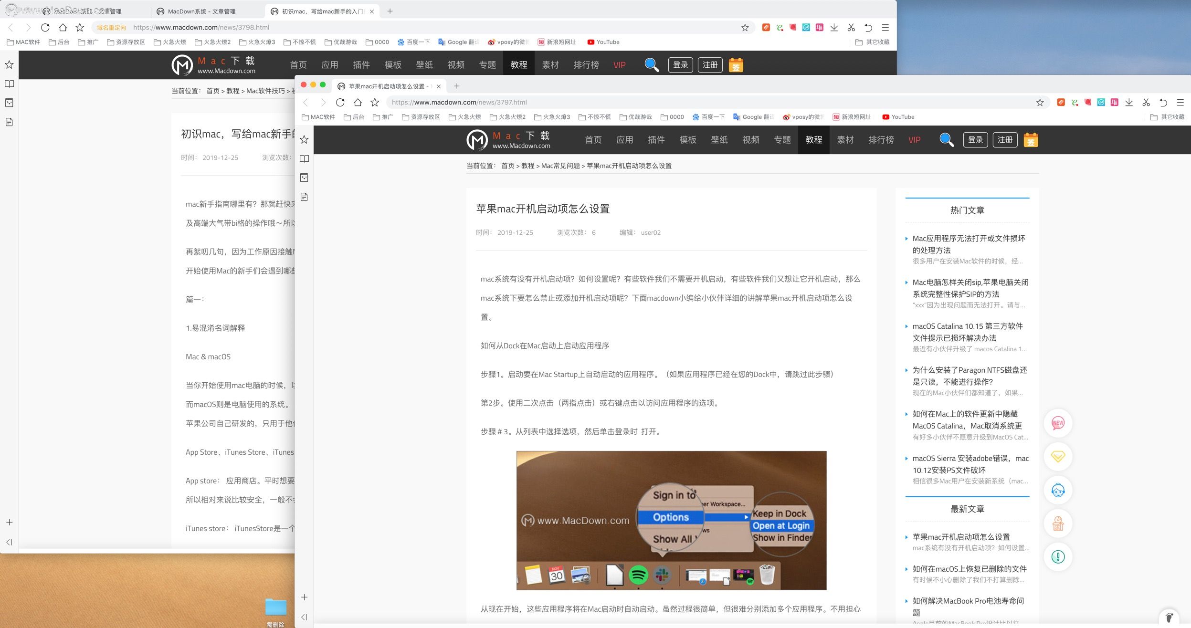Open 后台 bookmark folder in back window
The width and height of the screenshot is (1191, 628).
coord(59,42)
